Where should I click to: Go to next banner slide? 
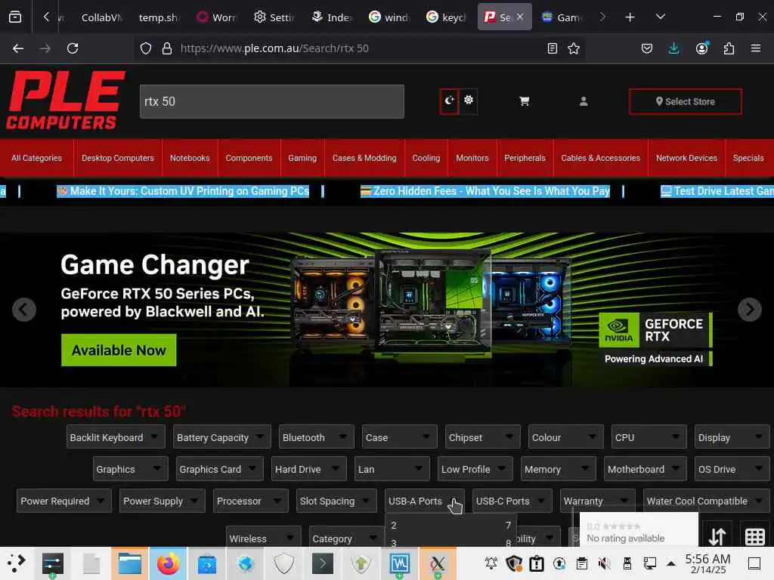point(749,310)
